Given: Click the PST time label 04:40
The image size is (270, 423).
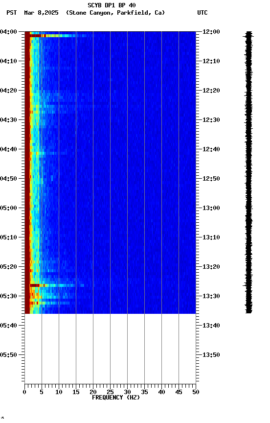Looking at the screenshot, I should (x=8, y=149).
